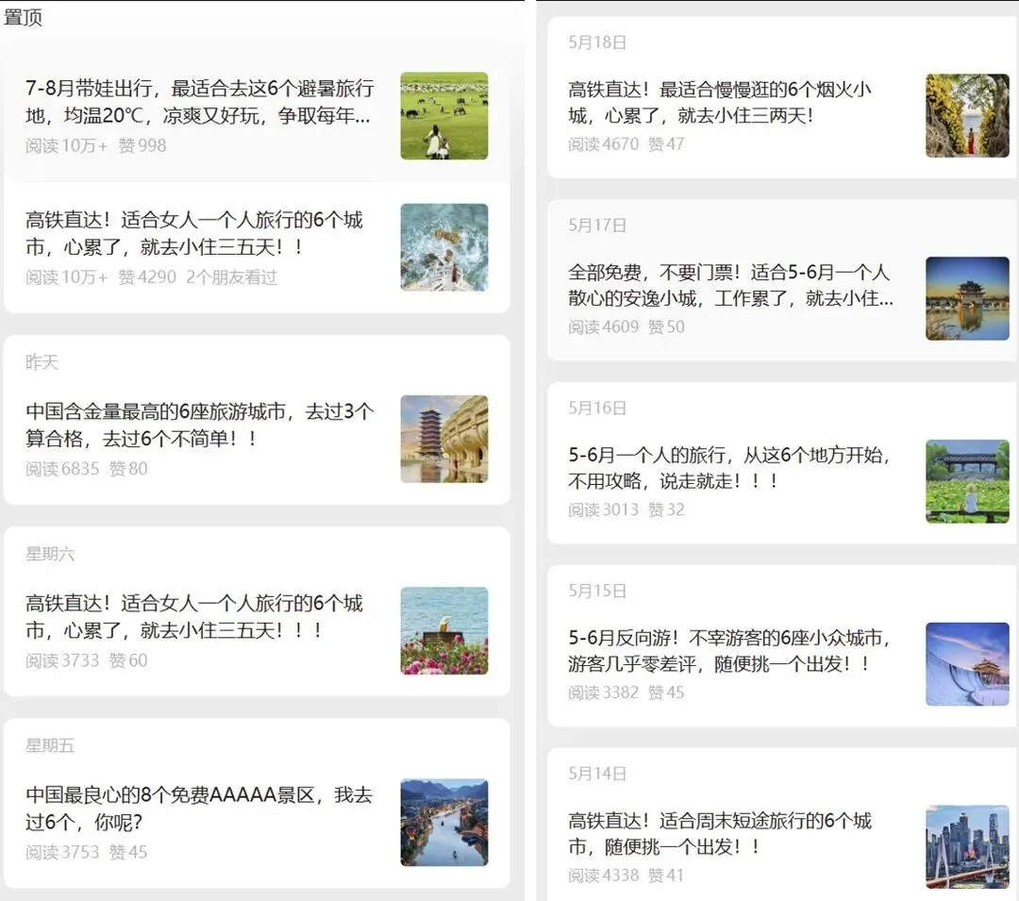Click the "昨天" date label

pos(42,362)
